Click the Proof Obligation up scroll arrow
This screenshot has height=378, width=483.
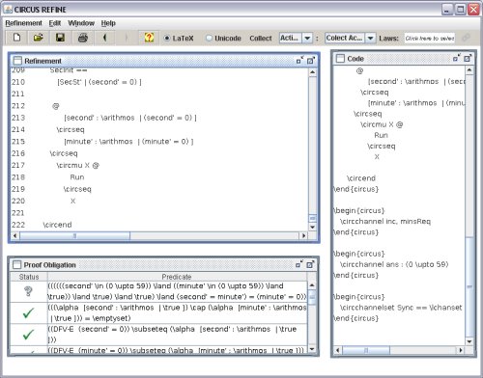point(312,285)
